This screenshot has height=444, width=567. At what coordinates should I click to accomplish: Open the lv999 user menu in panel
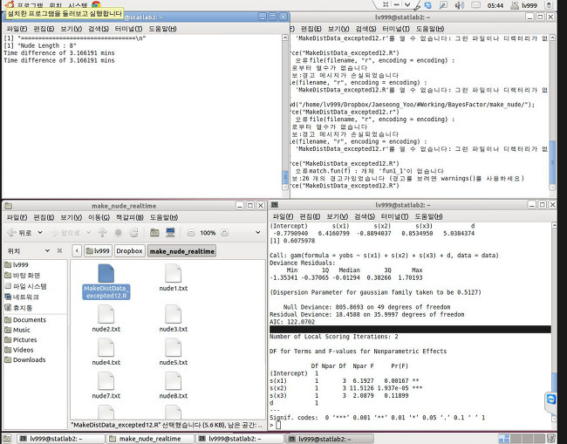[x=523, y=5]
